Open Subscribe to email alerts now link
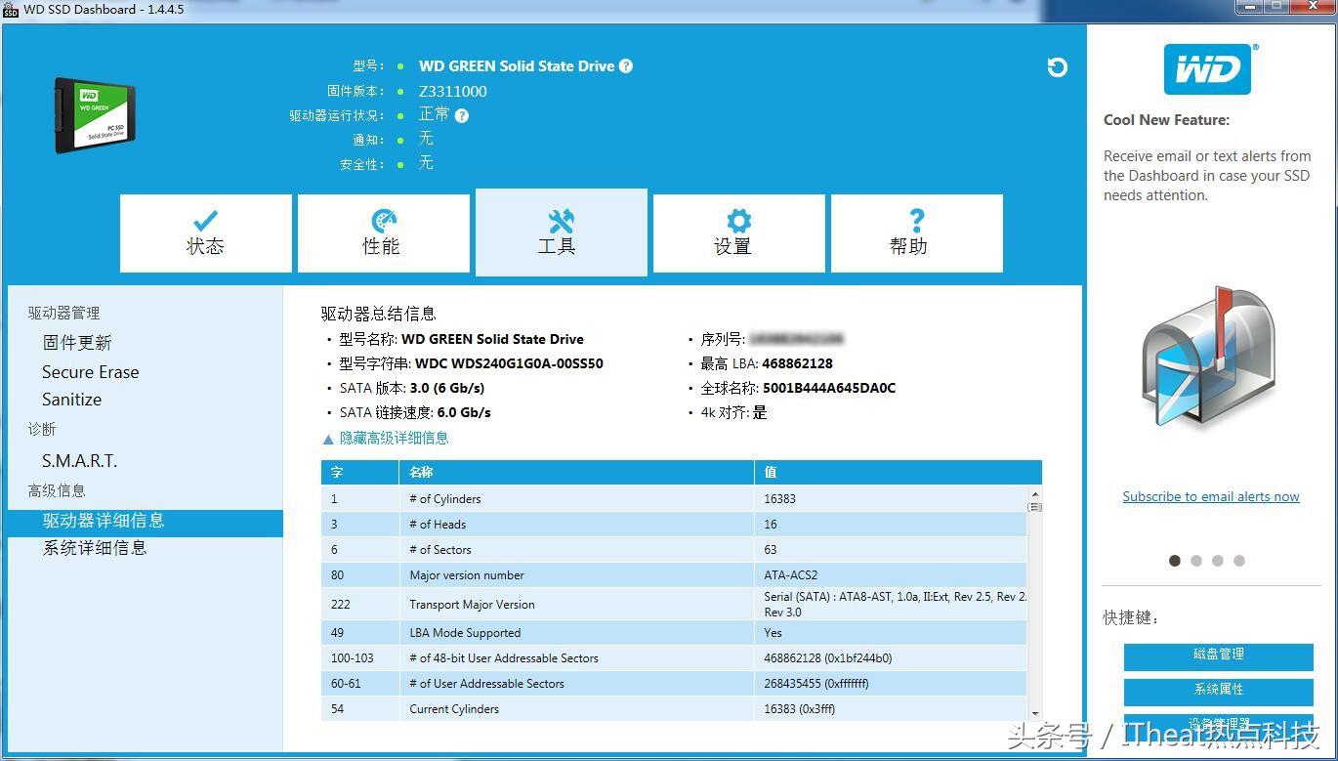Screen dimensions: 1338x761 click(1211, 496)
